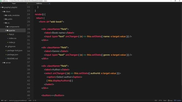The image size is (182, 102).
Task: Open the updates notification in status bar
Action: pyautogui.click(x=177, y=101)
